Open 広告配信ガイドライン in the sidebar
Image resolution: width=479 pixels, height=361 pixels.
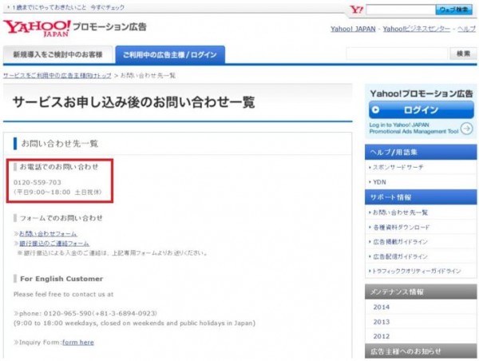(400, 256)
